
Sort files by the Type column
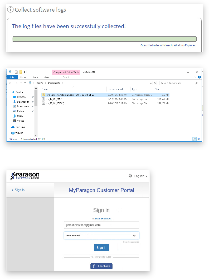point(134,89)
